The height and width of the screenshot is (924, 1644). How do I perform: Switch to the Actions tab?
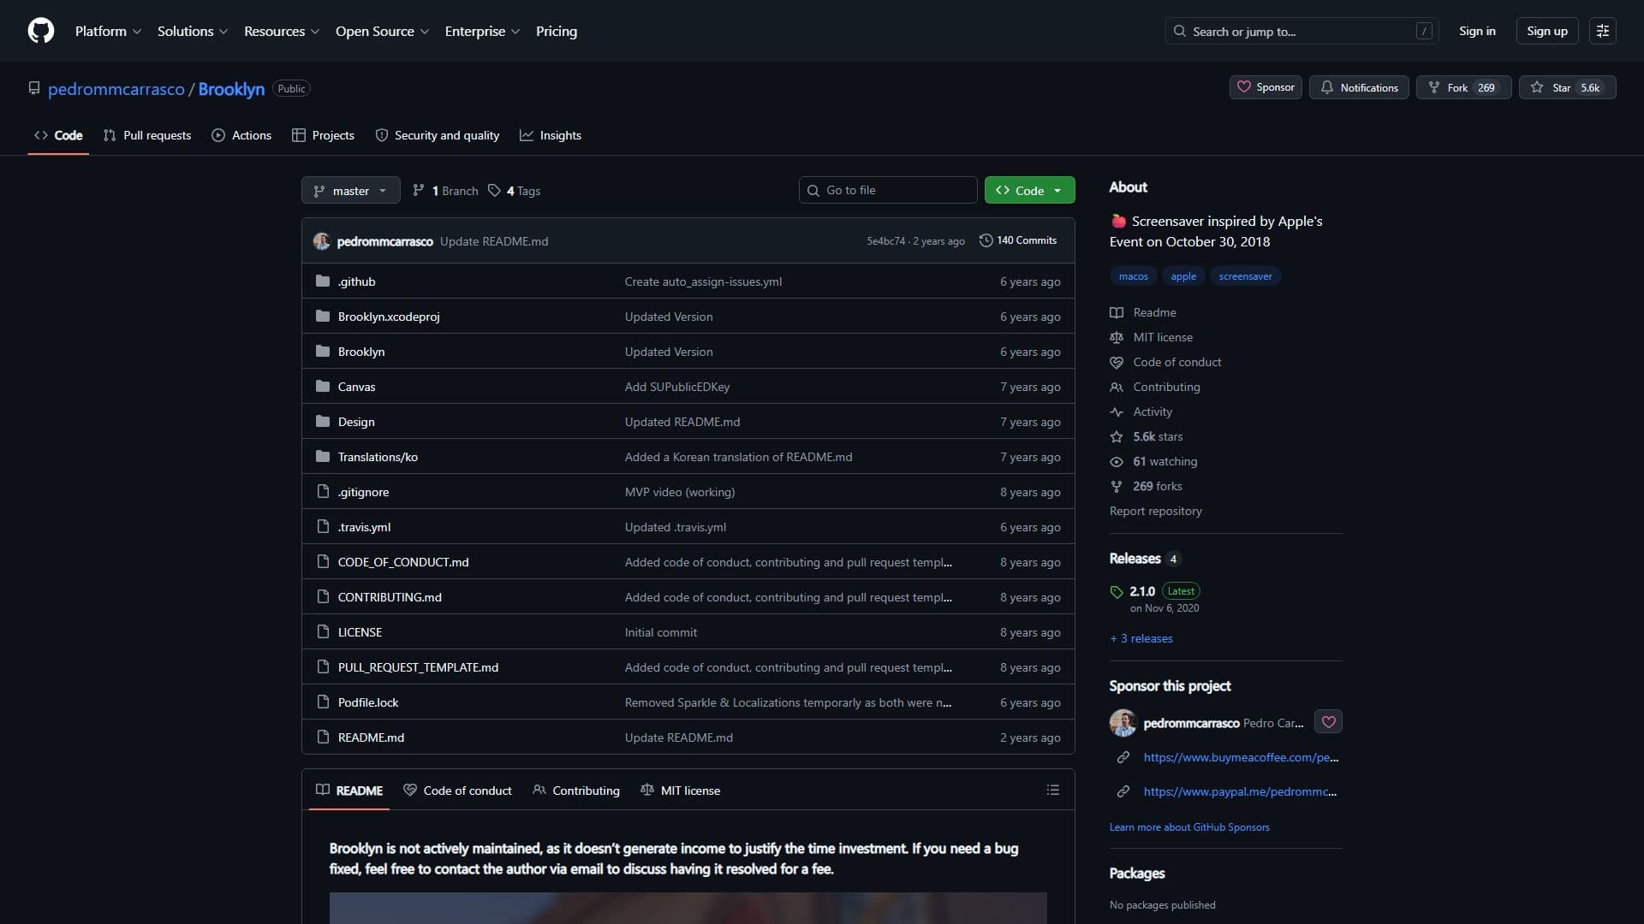click(241, 135)
